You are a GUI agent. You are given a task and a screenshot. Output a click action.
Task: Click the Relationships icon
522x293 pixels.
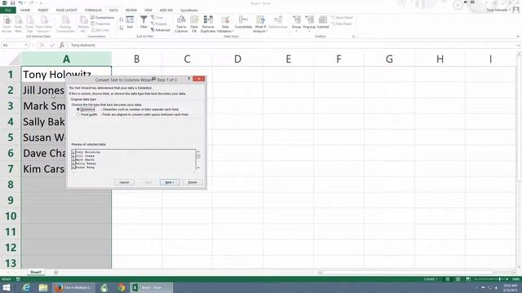[277, 22]
